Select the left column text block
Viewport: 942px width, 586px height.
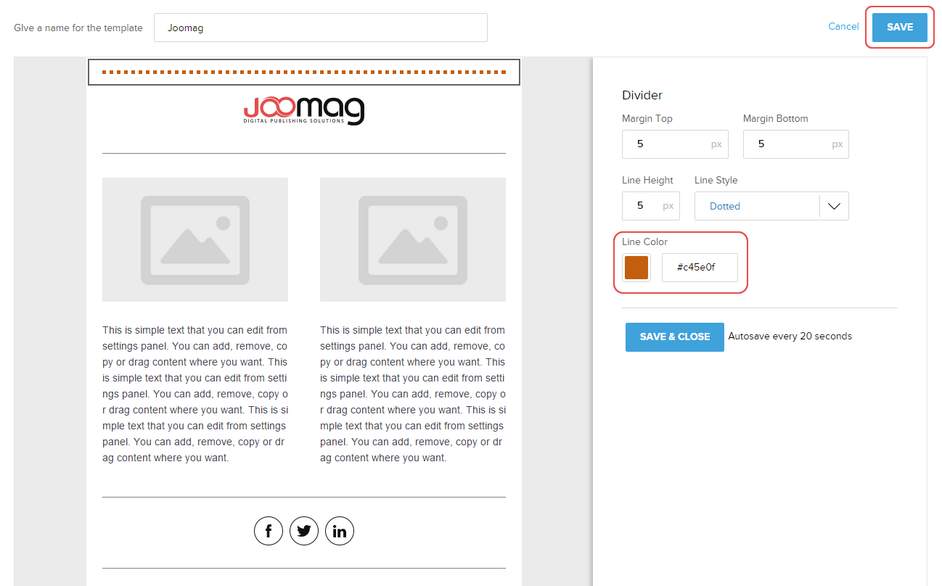(195, 394)
